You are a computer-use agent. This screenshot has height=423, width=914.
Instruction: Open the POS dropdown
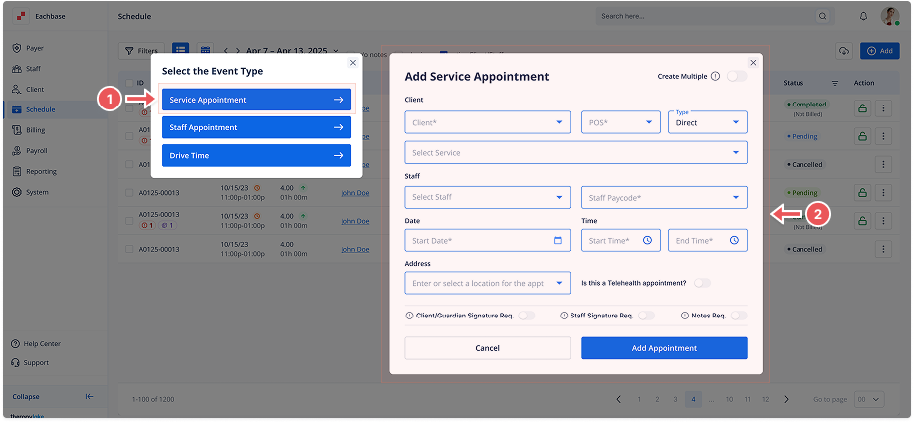click(x=621, y=122)
